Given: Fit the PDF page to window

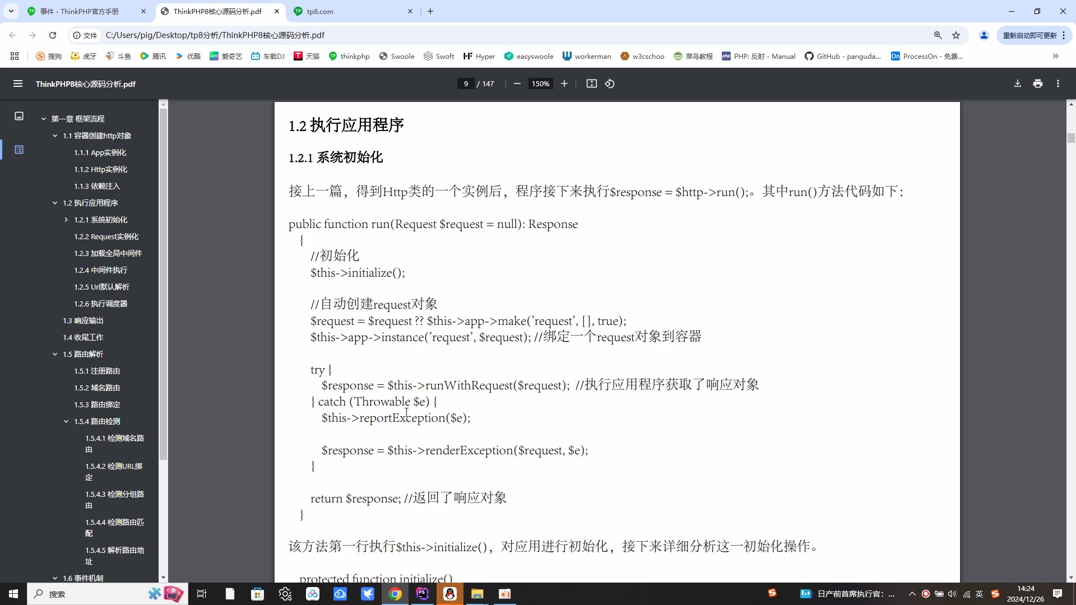Looking at the screenshot, I should coord(592,83).
